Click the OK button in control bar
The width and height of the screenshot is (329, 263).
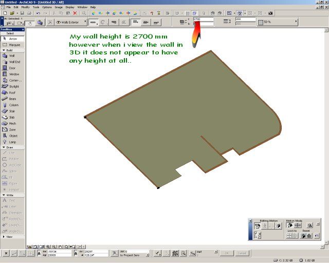click(227, 253)
